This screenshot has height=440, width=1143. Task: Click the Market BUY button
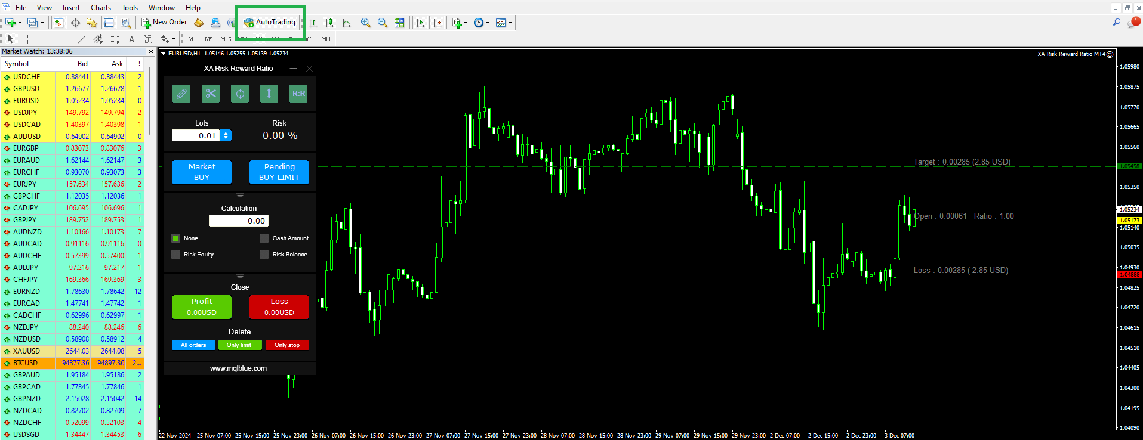(x=202, y=172)
